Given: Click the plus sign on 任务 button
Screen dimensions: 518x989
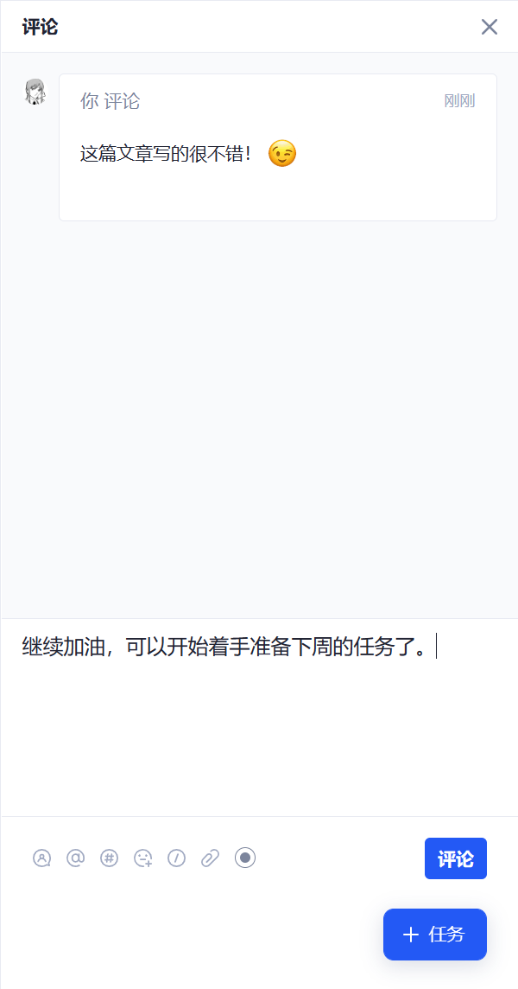Looking at the screenshot, I should (x=410, y=935).
